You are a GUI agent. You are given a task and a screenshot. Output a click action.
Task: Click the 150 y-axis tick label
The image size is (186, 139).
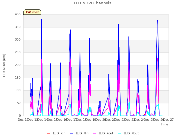click(18, 78)
